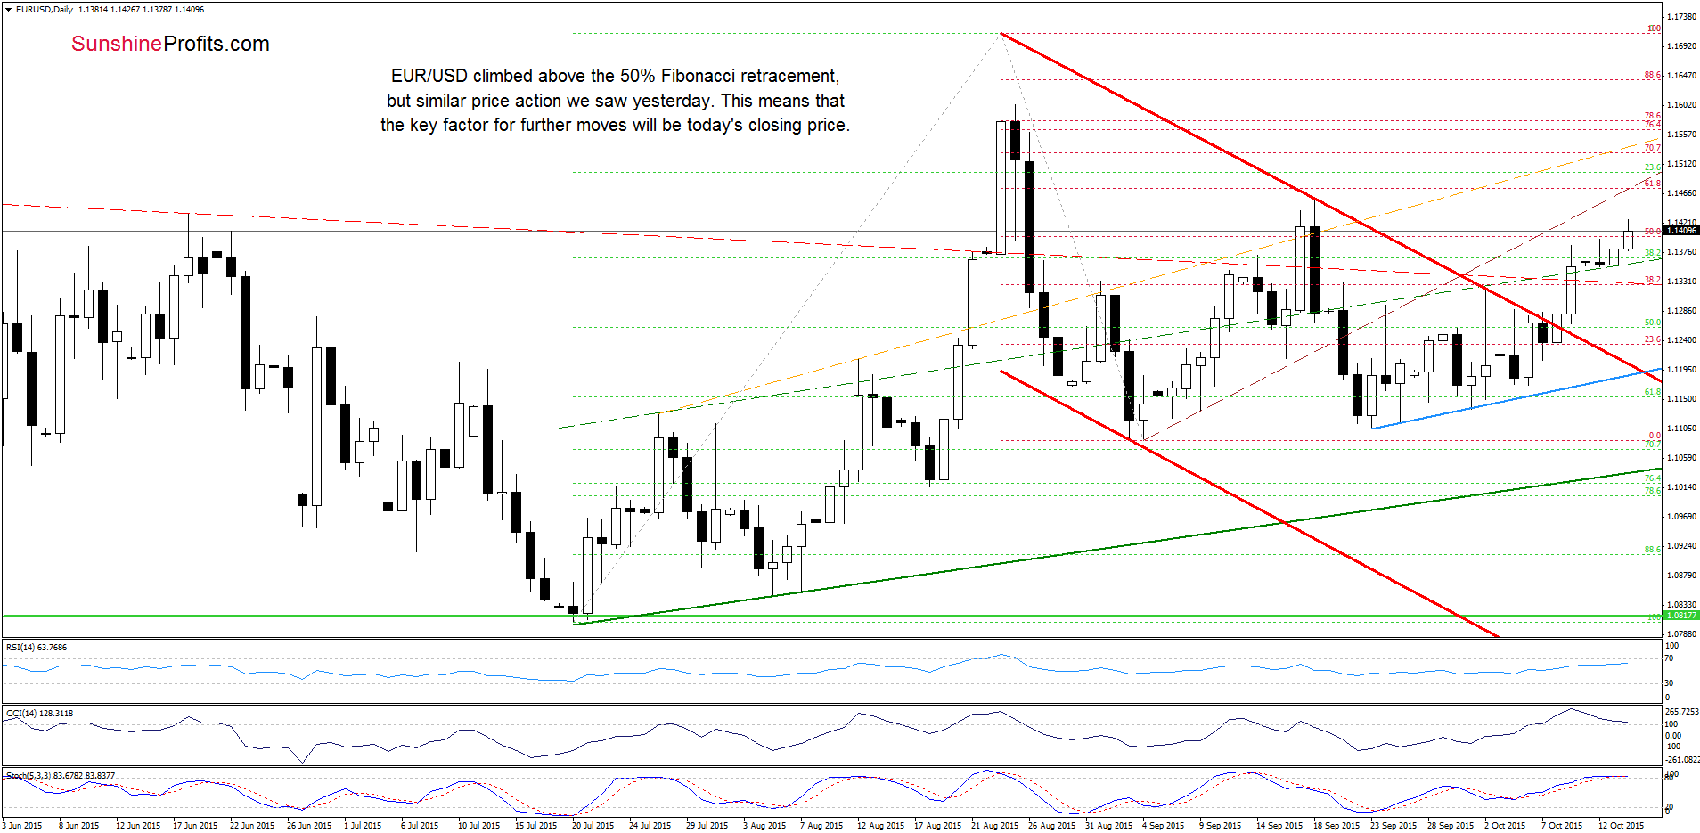Click the 1.16920 price axis label
1700x833 pixels.
point(1682,46)
